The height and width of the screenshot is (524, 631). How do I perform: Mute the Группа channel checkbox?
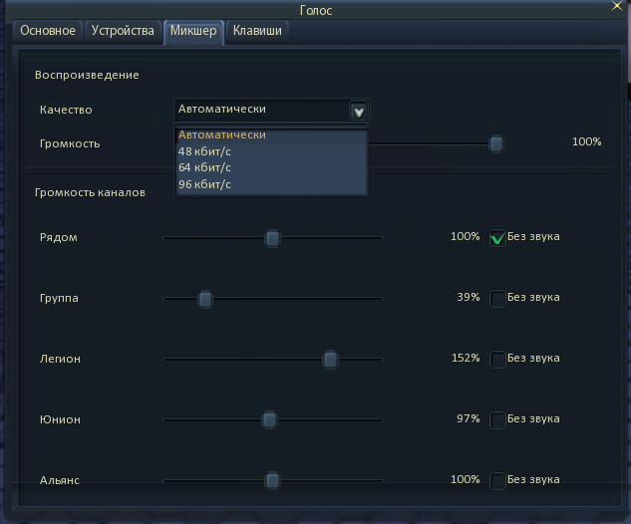click(497, 299)
